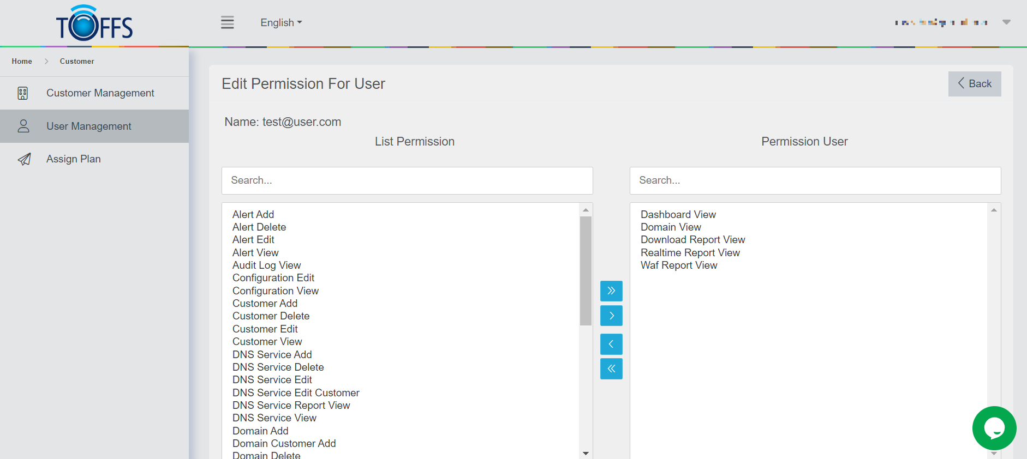
Task: Click the Assign Plan paper plane icon
Action: [24, 159]
